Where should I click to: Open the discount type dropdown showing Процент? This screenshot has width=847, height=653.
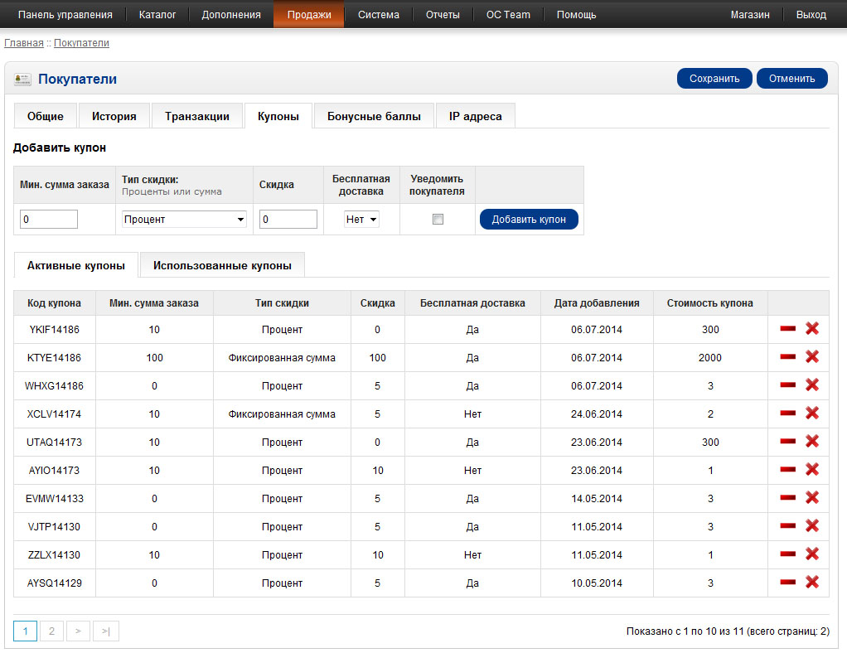[x=184, y=220]
